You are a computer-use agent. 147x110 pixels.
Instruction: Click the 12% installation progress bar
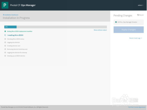click(x=56, y=27)
